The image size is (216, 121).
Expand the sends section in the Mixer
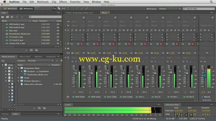click(65, 44)
